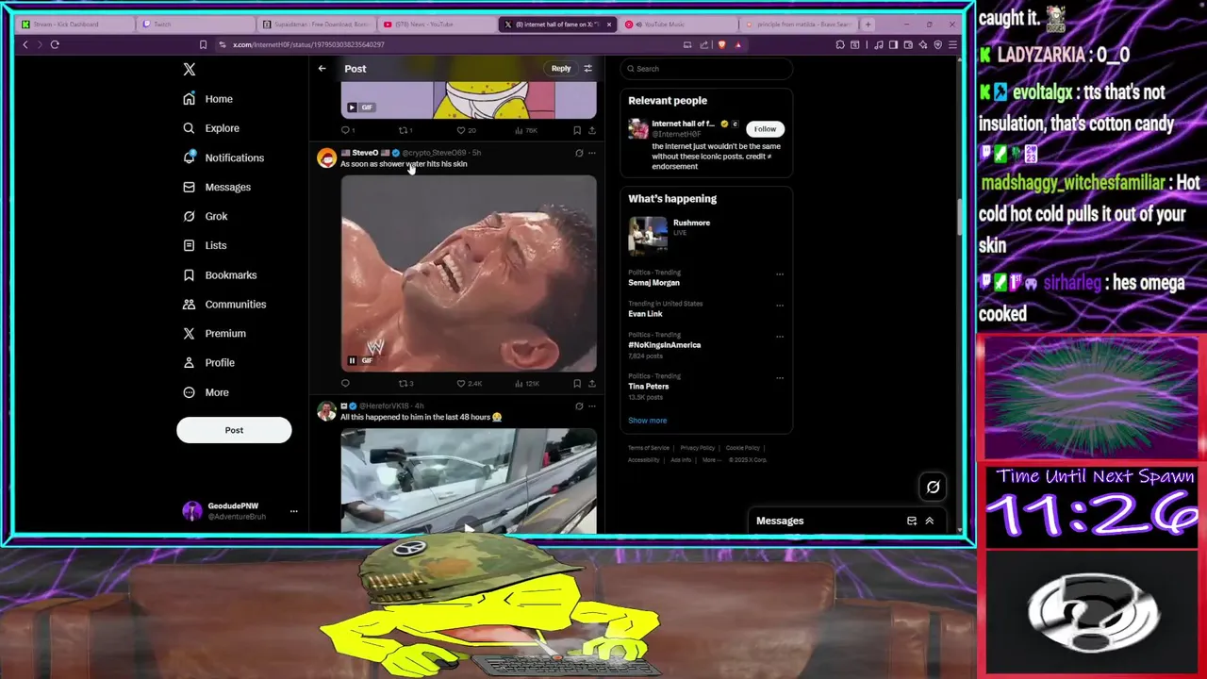This screenshot has width=1207, height=679.
Task: Follow Internet hall of fame account
Action: coord(765,128)
